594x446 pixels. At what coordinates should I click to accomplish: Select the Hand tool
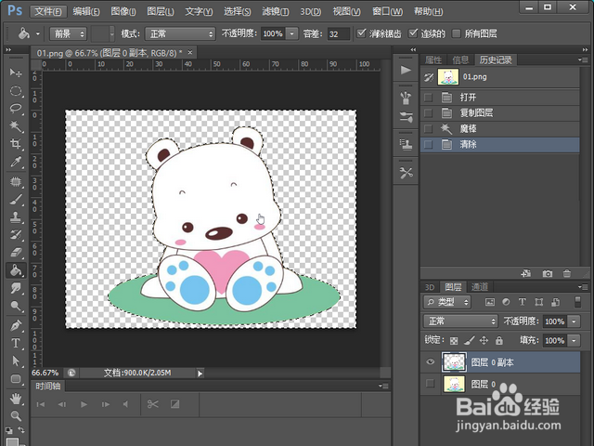[x=16, y=399]
